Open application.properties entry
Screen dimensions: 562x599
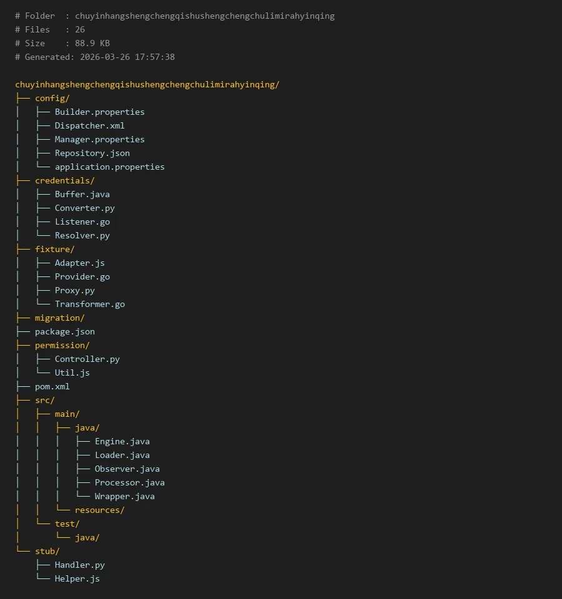[x=109, y=167]
